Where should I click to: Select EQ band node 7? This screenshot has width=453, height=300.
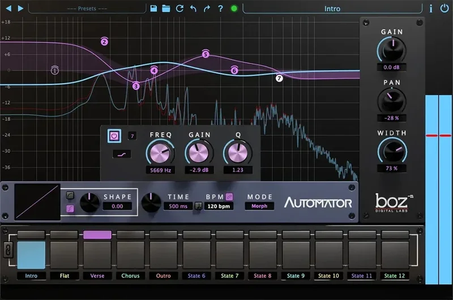[x=279, y=78]
